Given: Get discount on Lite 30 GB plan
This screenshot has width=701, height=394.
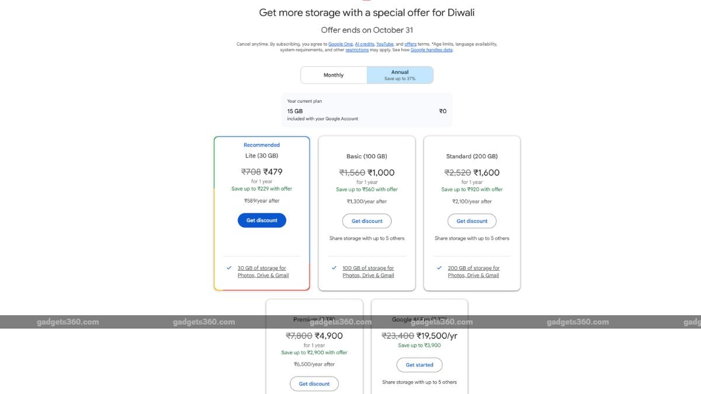Looking at the screenshot, I should 262,220.
